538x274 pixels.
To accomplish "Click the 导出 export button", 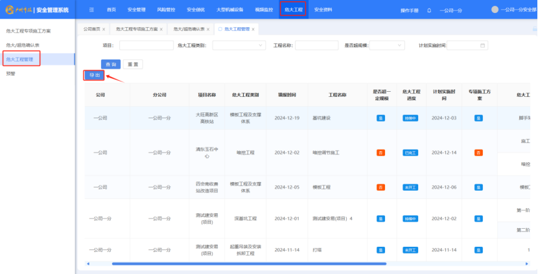I will click(94, 76).
